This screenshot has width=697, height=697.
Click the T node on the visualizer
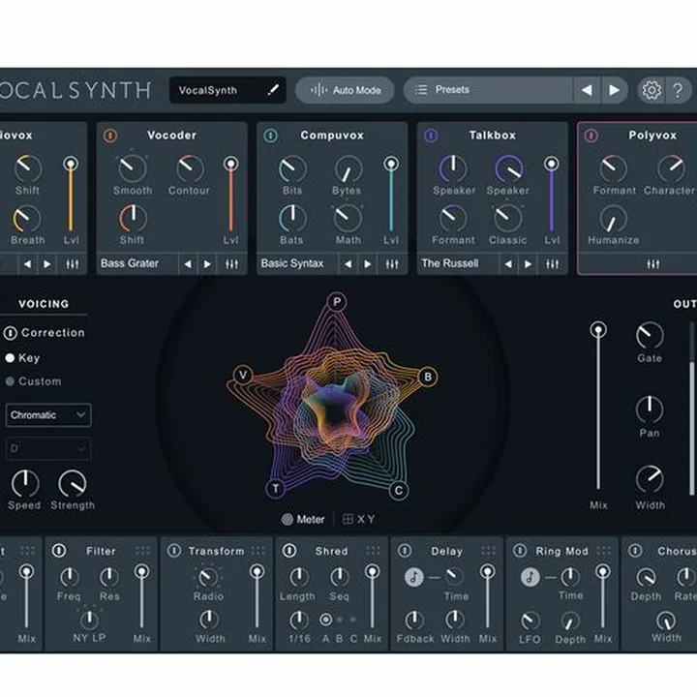[x=276, y=489]
